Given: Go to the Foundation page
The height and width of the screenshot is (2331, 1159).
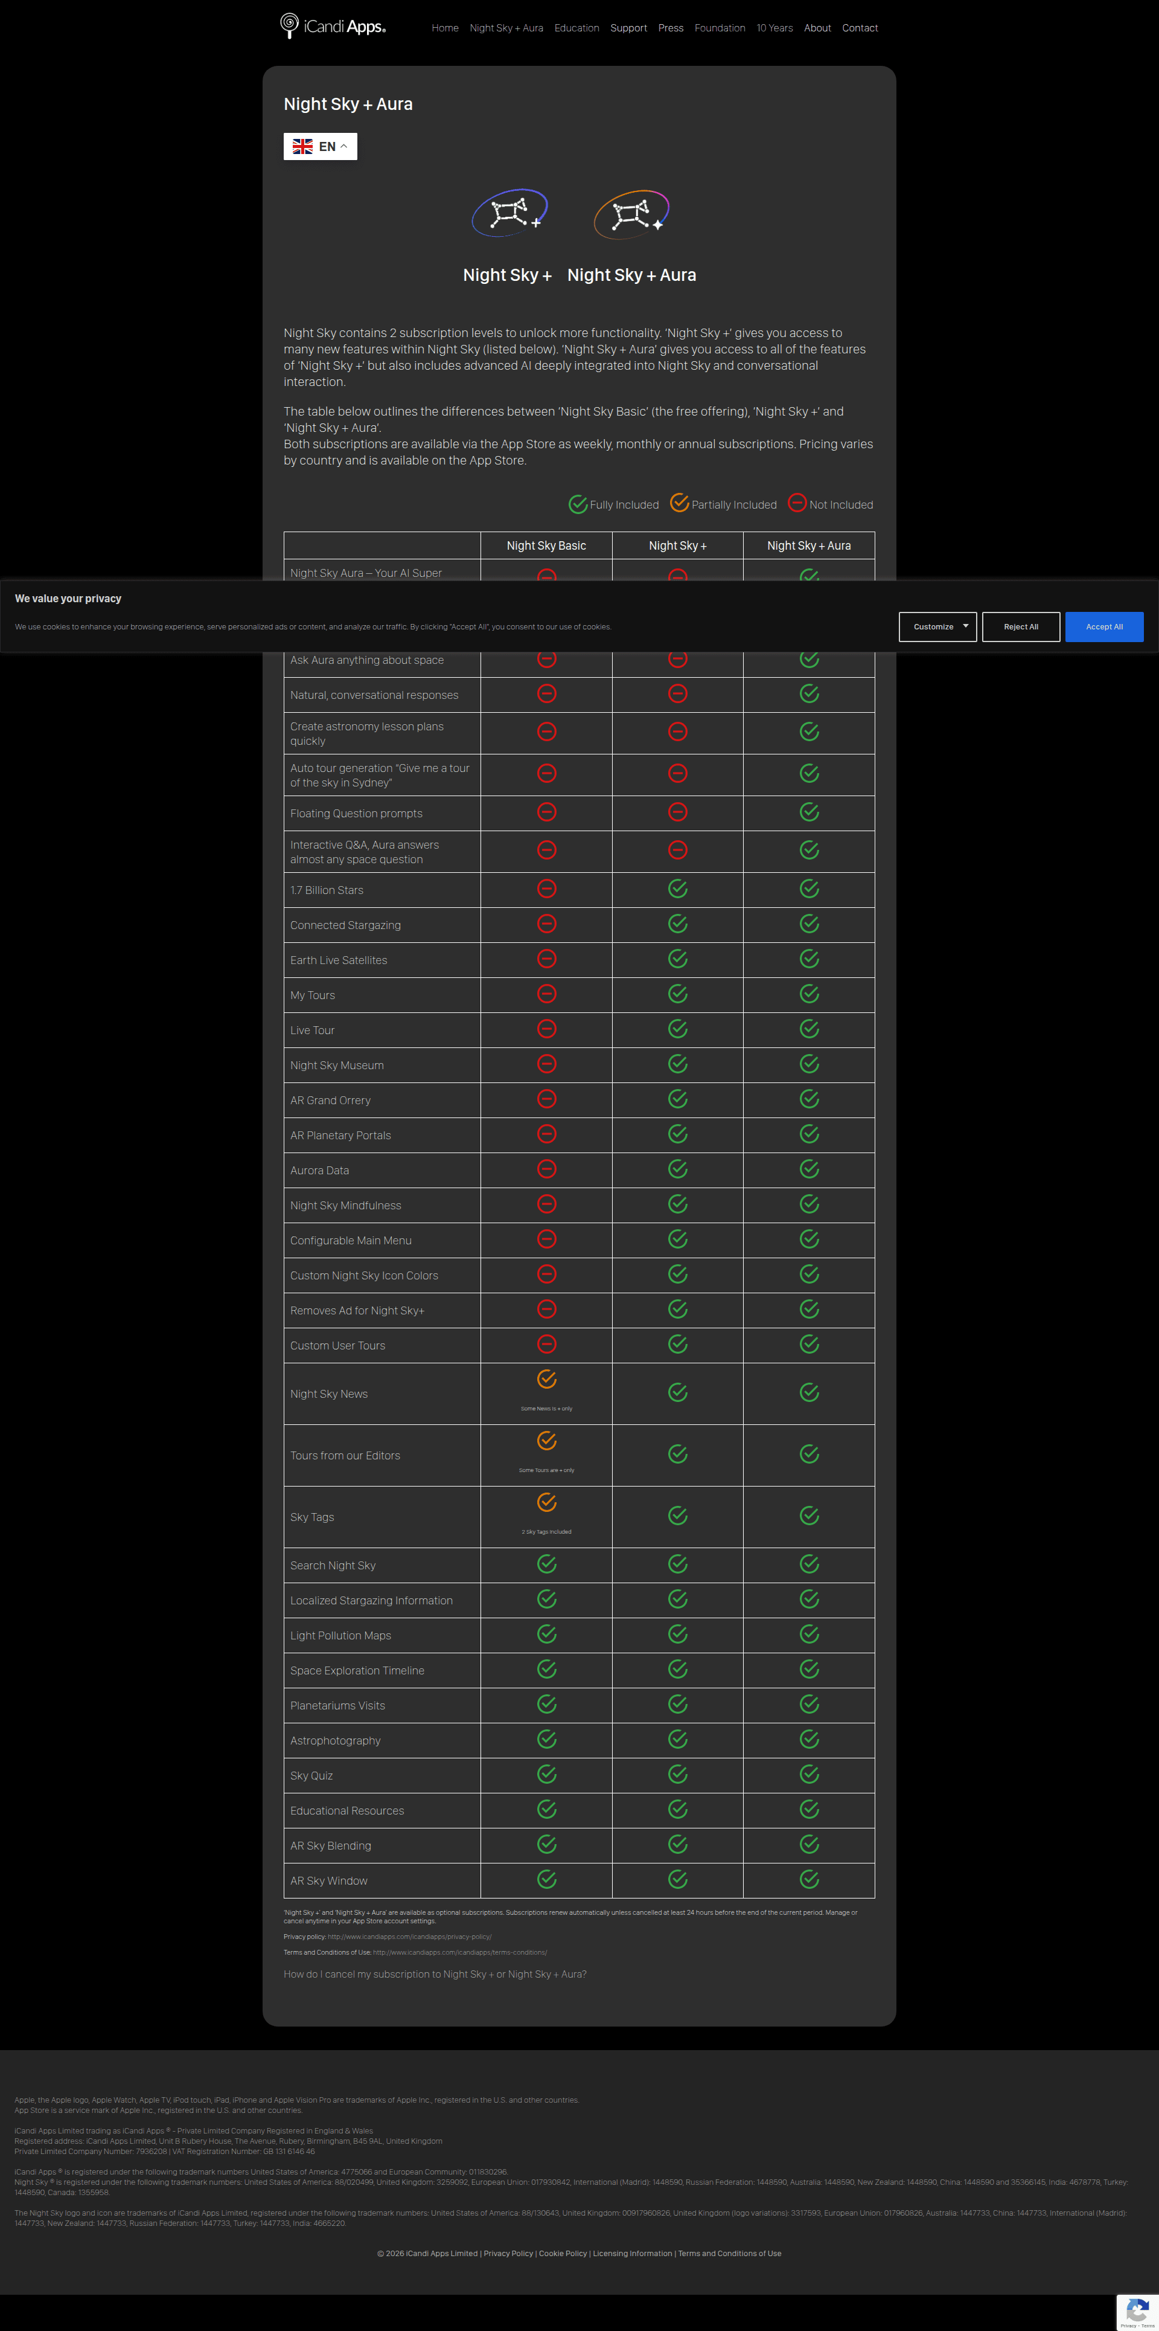Looking at the screenshot, I should click(x=720, y=28).
